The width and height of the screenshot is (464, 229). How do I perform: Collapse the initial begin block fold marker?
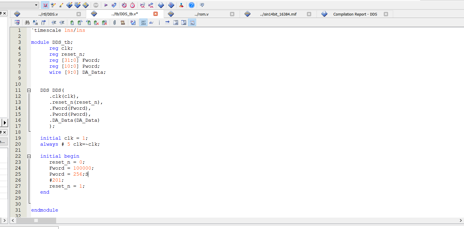pyautogui.click(x=29, y=156)
